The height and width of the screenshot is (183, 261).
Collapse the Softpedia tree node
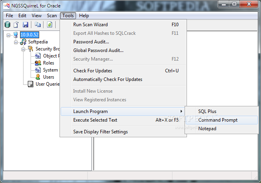(16, 42)
